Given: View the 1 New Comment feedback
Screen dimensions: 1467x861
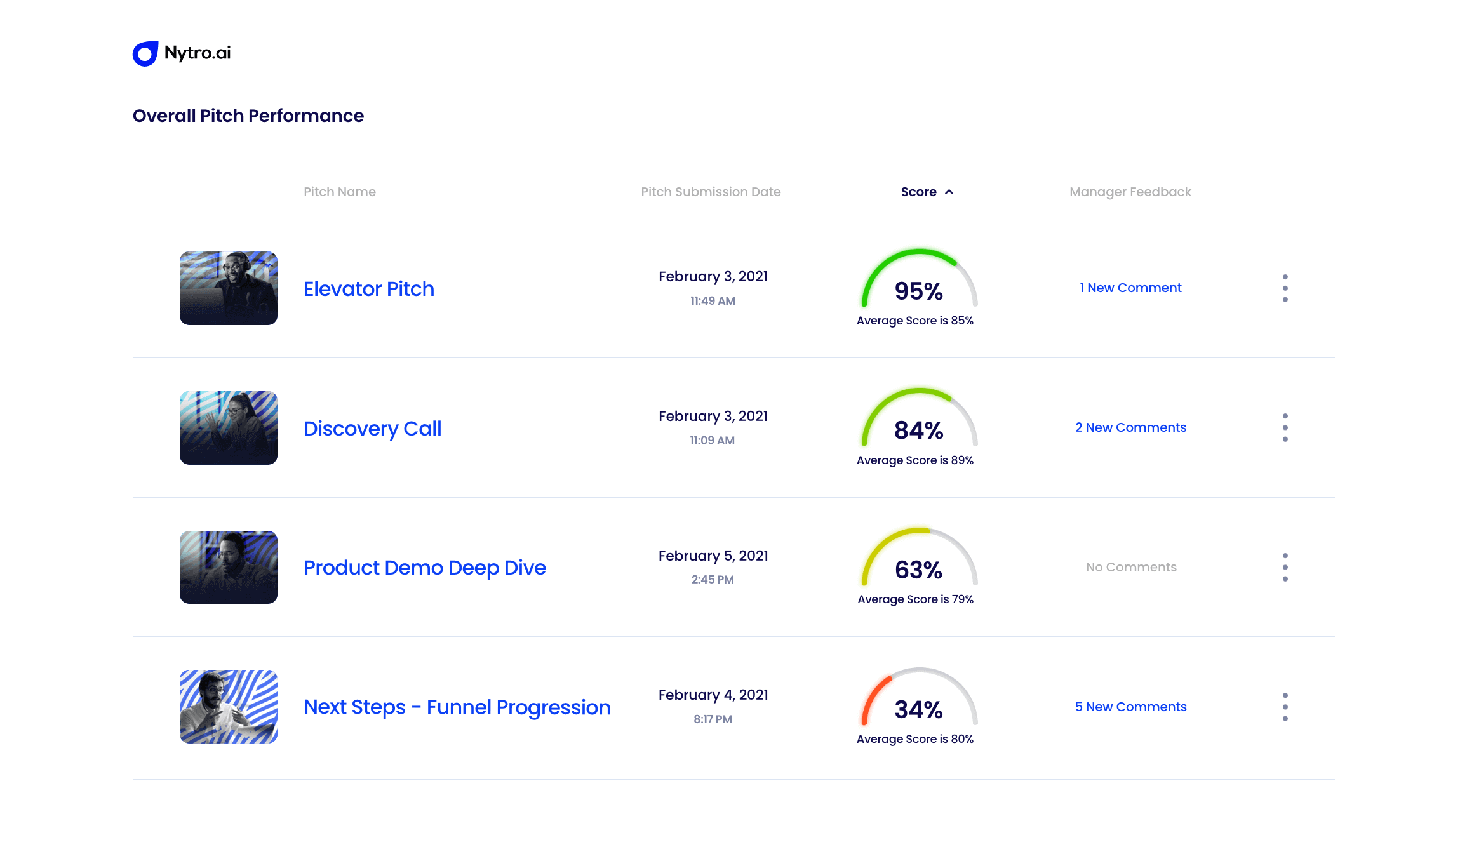Looking at the screenshot, I should click(1130, 288).
